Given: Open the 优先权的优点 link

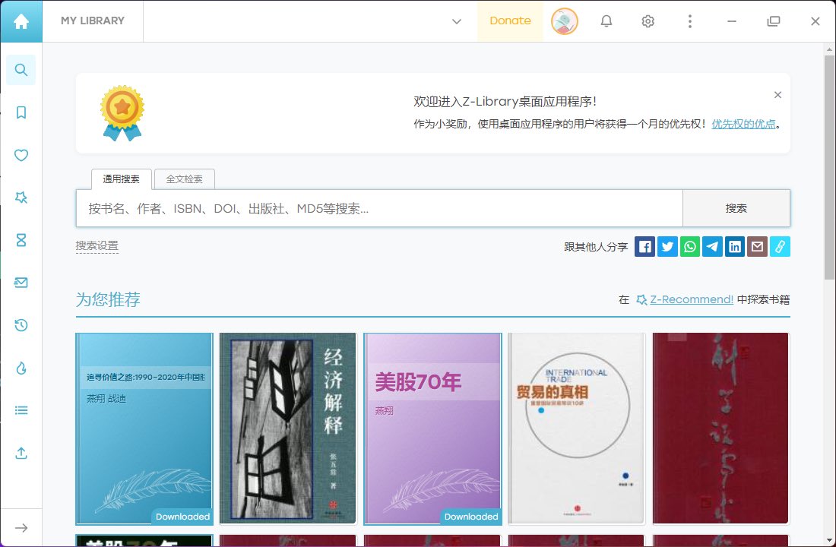Looking at the screenshot, I should pos(744,124).
